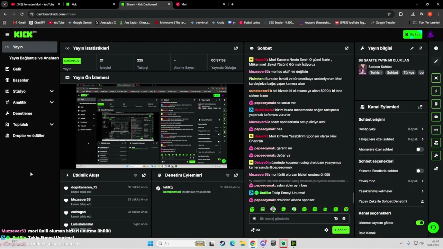Viewport: 443px width, 249px height.
Task: Pop out the Yayın bilgisi panel
Action: click(x=420, y=48)
